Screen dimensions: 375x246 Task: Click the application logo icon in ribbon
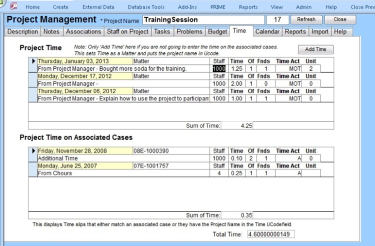tap(13, 7)
